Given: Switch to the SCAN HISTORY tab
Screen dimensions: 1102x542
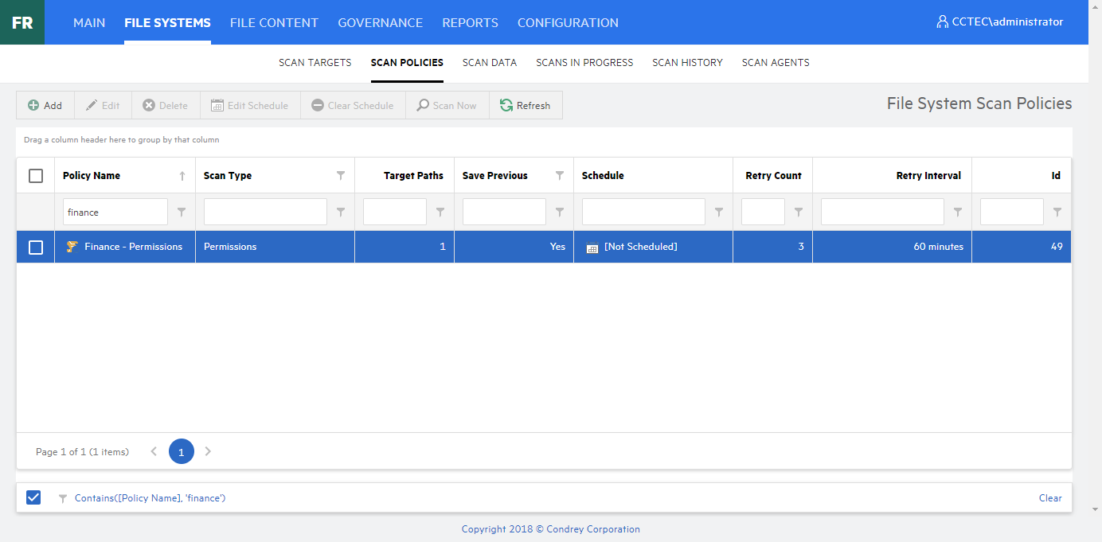Looking at the screenshot, I should click(687, 62).
